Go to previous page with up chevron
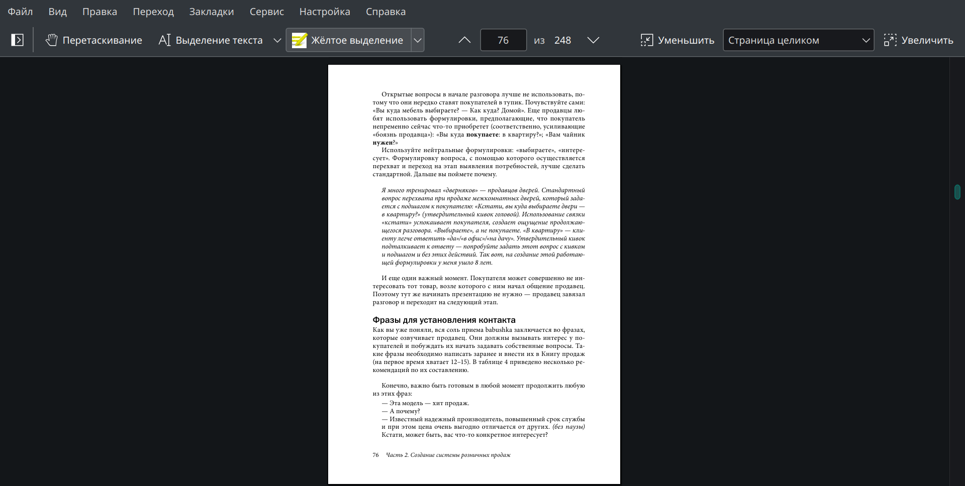Image resolution: width=965 pixels, height=486 pixels. [465, 40]
